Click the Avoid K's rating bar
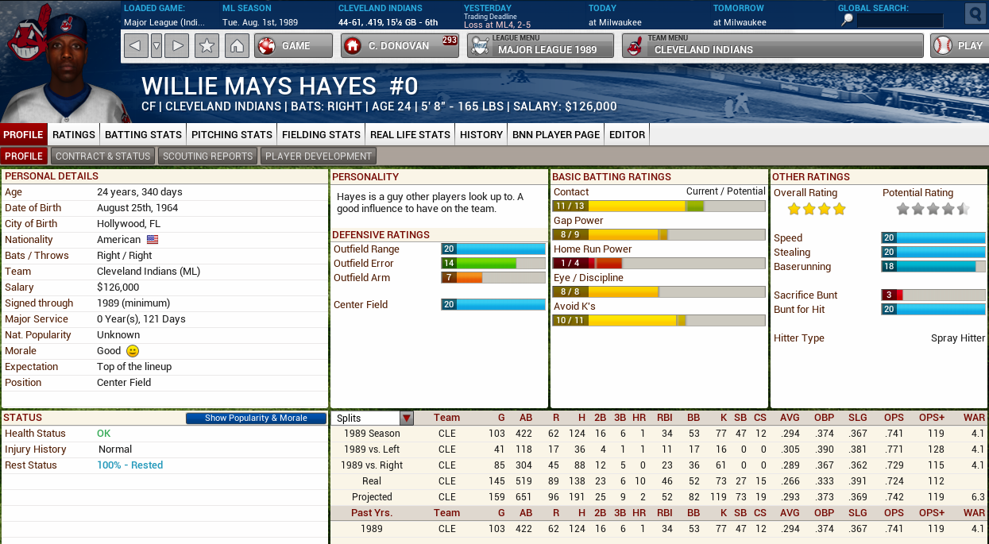The height and width of the screenshot is (544, 989). tap(659, 320)
